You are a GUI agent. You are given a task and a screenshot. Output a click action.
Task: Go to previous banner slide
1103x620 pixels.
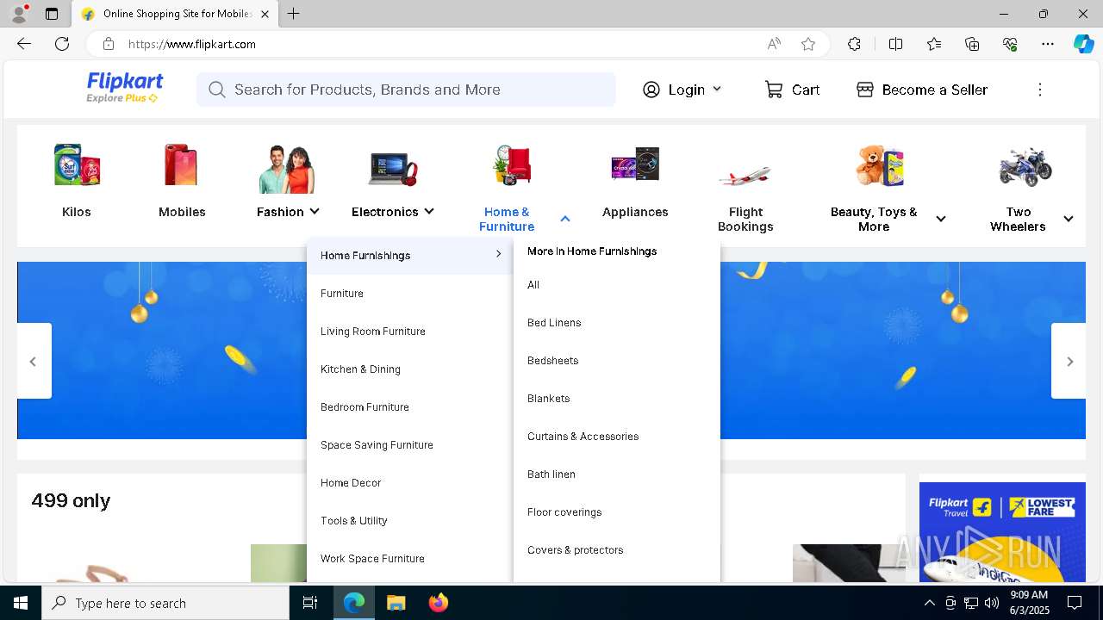[x=34, y=361]
